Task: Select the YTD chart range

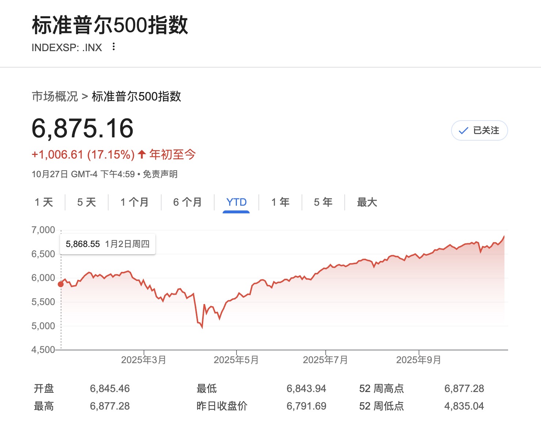Action: 236,202
